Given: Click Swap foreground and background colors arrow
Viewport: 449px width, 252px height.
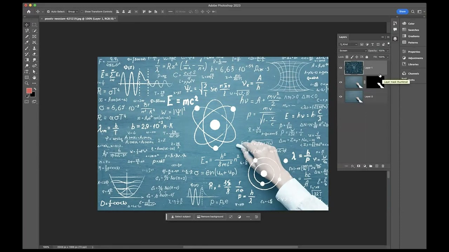Looking at the screenshot, I should click(x=34, y=89).
